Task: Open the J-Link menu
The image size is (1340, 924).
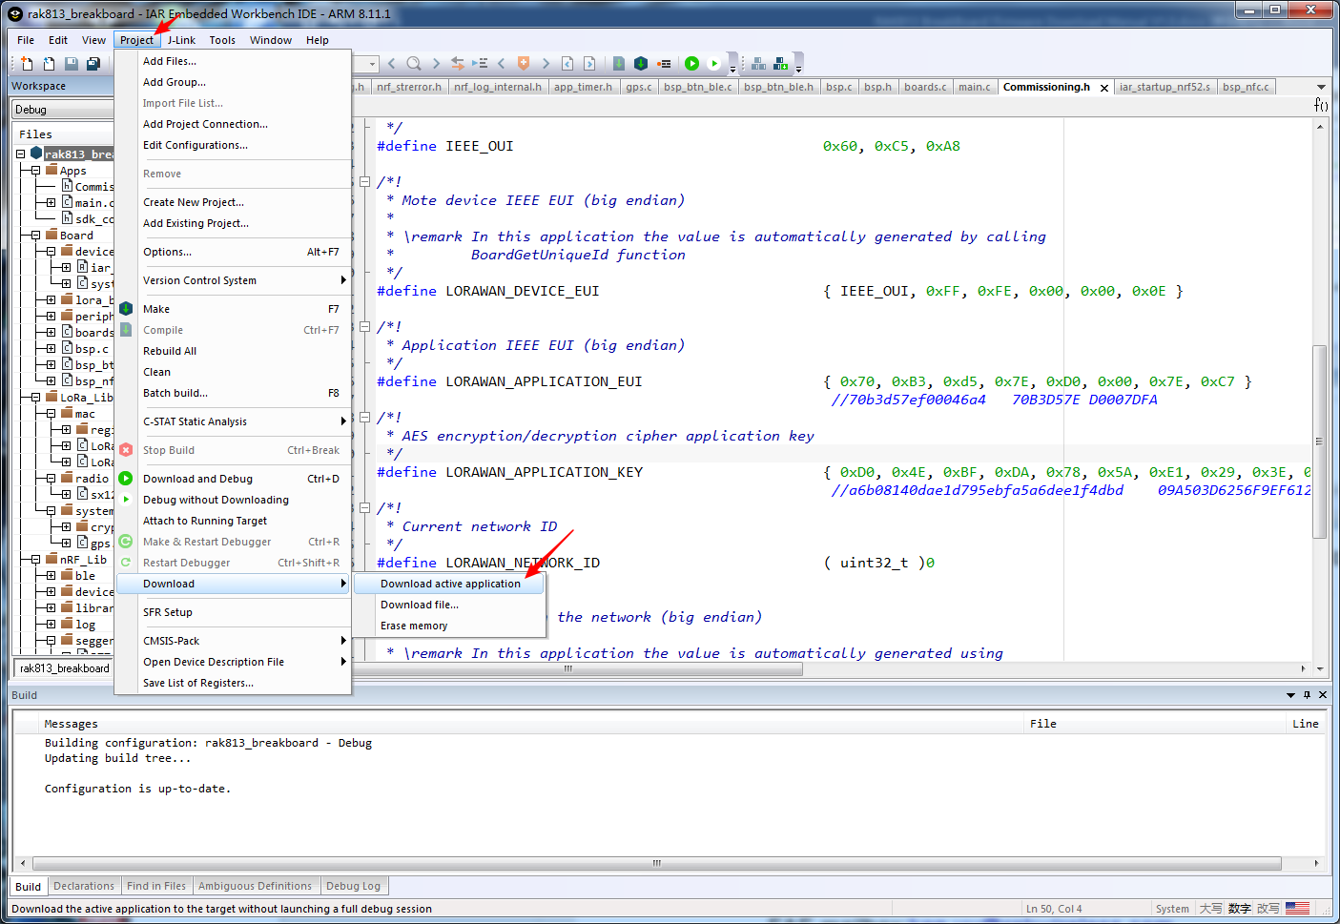Action: (x=181, y=40)
